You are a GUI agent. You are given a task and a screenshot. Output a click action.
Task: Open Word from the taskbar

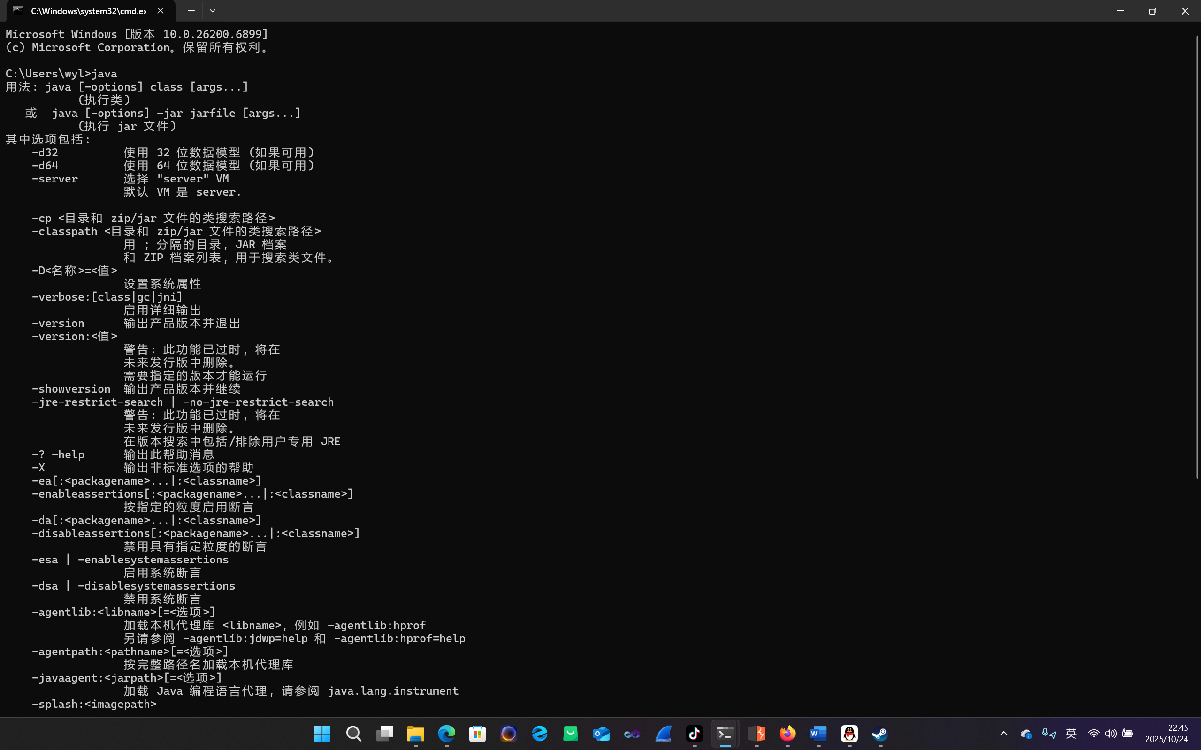819,733
